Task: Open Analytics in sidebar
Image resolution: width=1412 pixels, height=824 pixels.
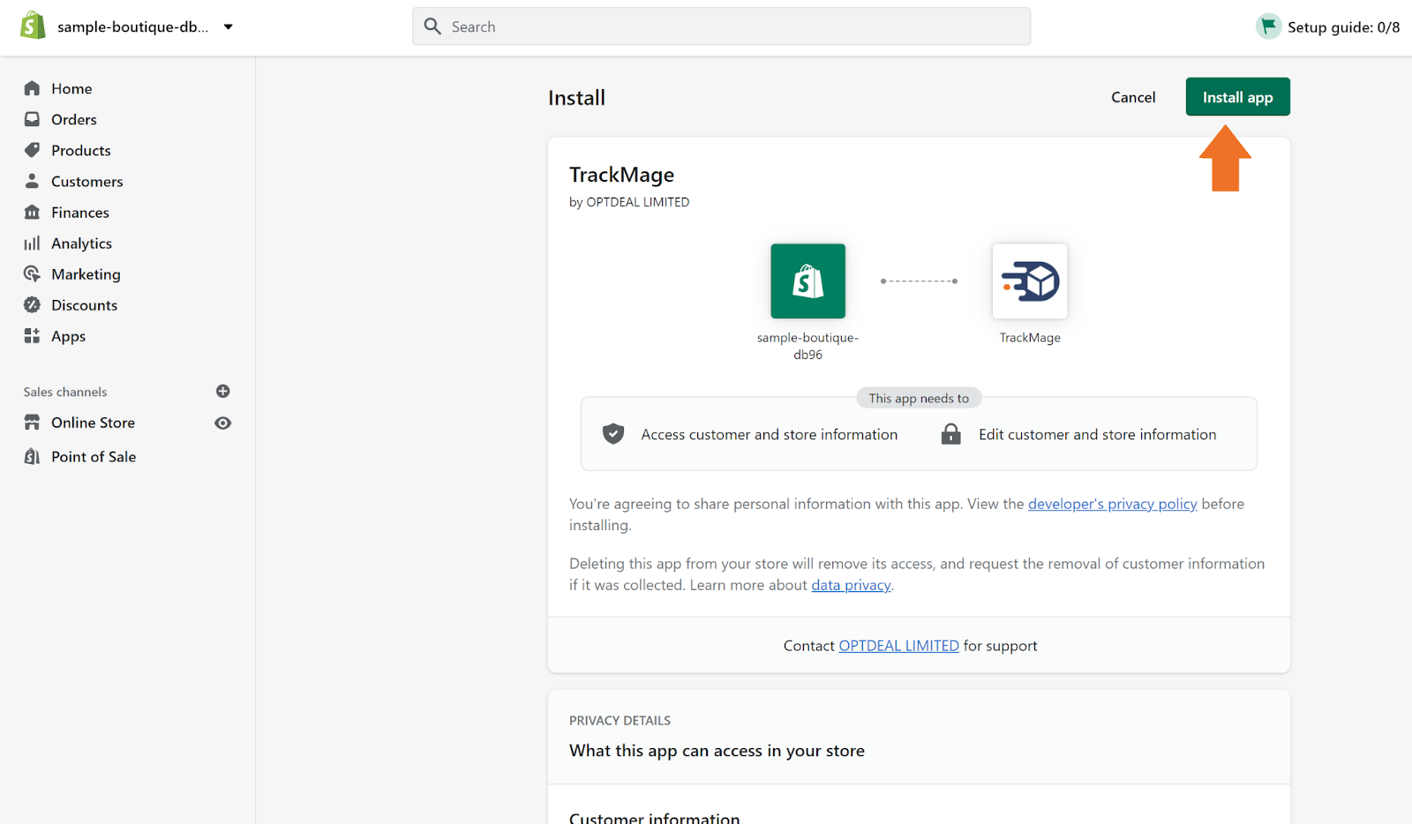Action: click(x=82, y=243)
